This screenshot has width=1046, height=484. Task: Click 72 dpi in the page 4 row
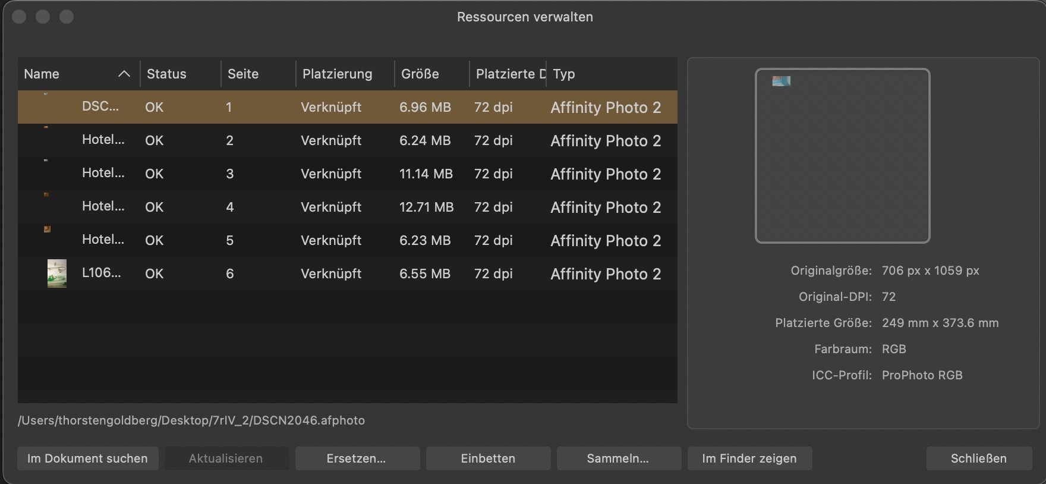[493, 207]
